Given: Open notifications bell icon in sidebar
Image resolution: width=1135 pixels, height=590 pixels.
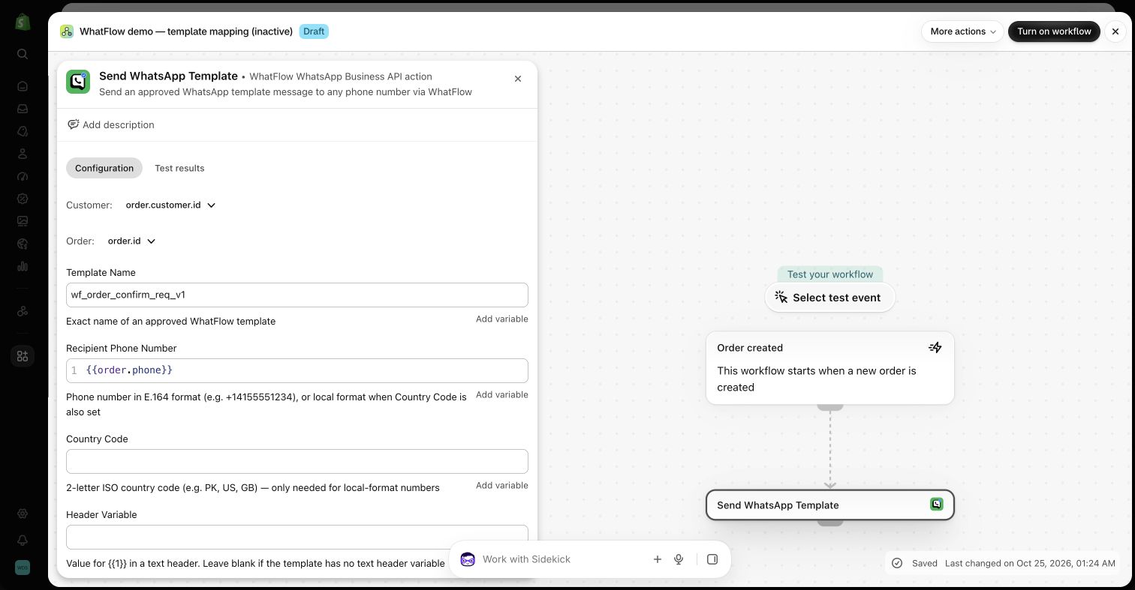Looking at the screenshot, I should tap(23, 541).
